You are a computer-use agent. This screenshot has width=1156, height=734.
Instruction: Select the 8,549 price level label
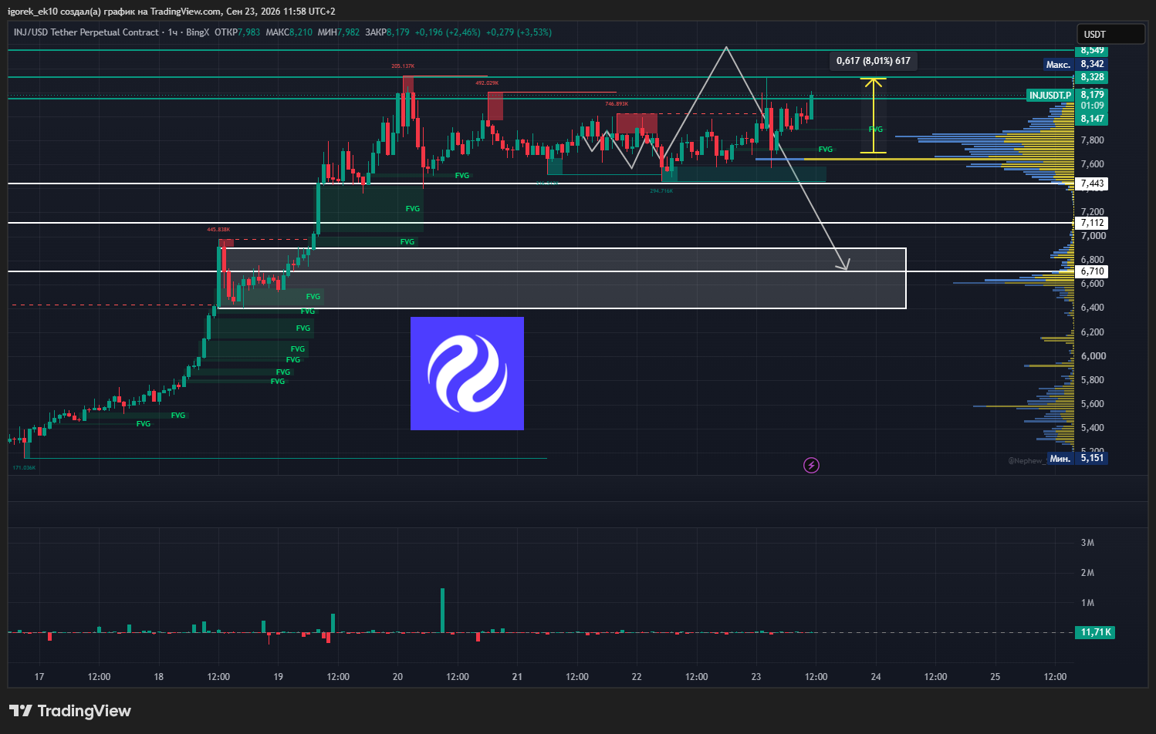[1092, 51]
